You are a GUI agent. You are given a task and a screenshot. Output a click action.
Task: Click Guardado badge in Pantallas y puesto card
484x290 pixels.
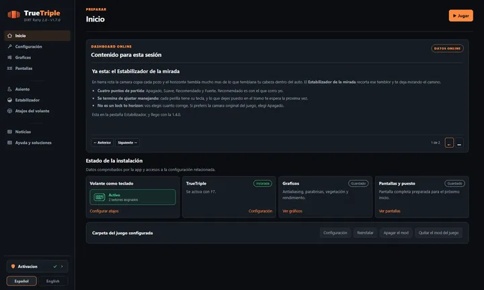[454, 183]
